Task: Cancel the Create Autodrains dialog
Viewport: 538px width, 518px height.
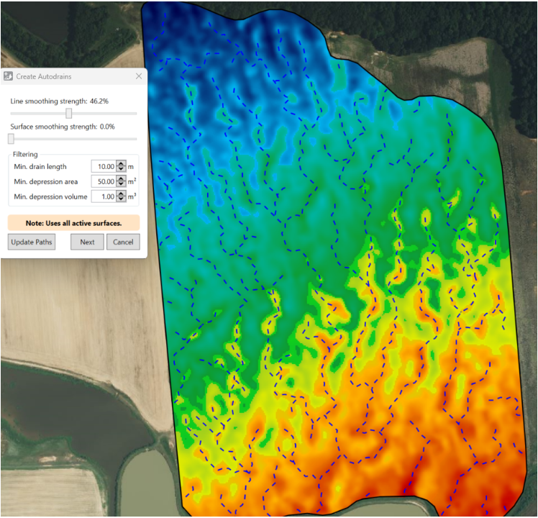Action: [123, 242]
